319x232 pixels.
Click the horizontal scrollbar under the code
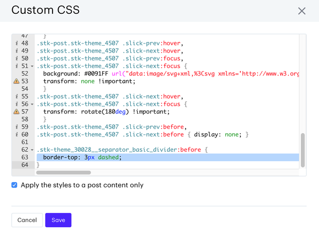pos(63,172)
